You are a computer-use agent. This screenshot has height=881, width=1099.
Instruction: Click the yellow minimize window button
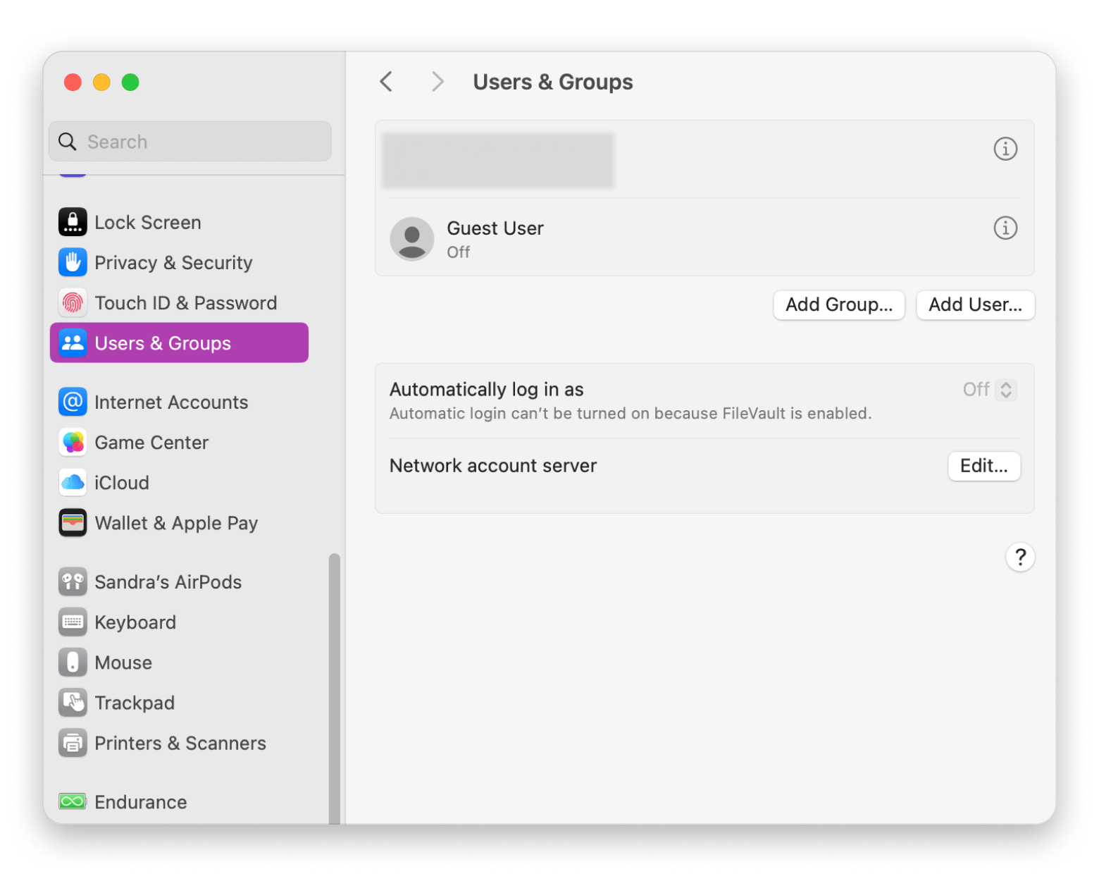click(x=101, y=82)
